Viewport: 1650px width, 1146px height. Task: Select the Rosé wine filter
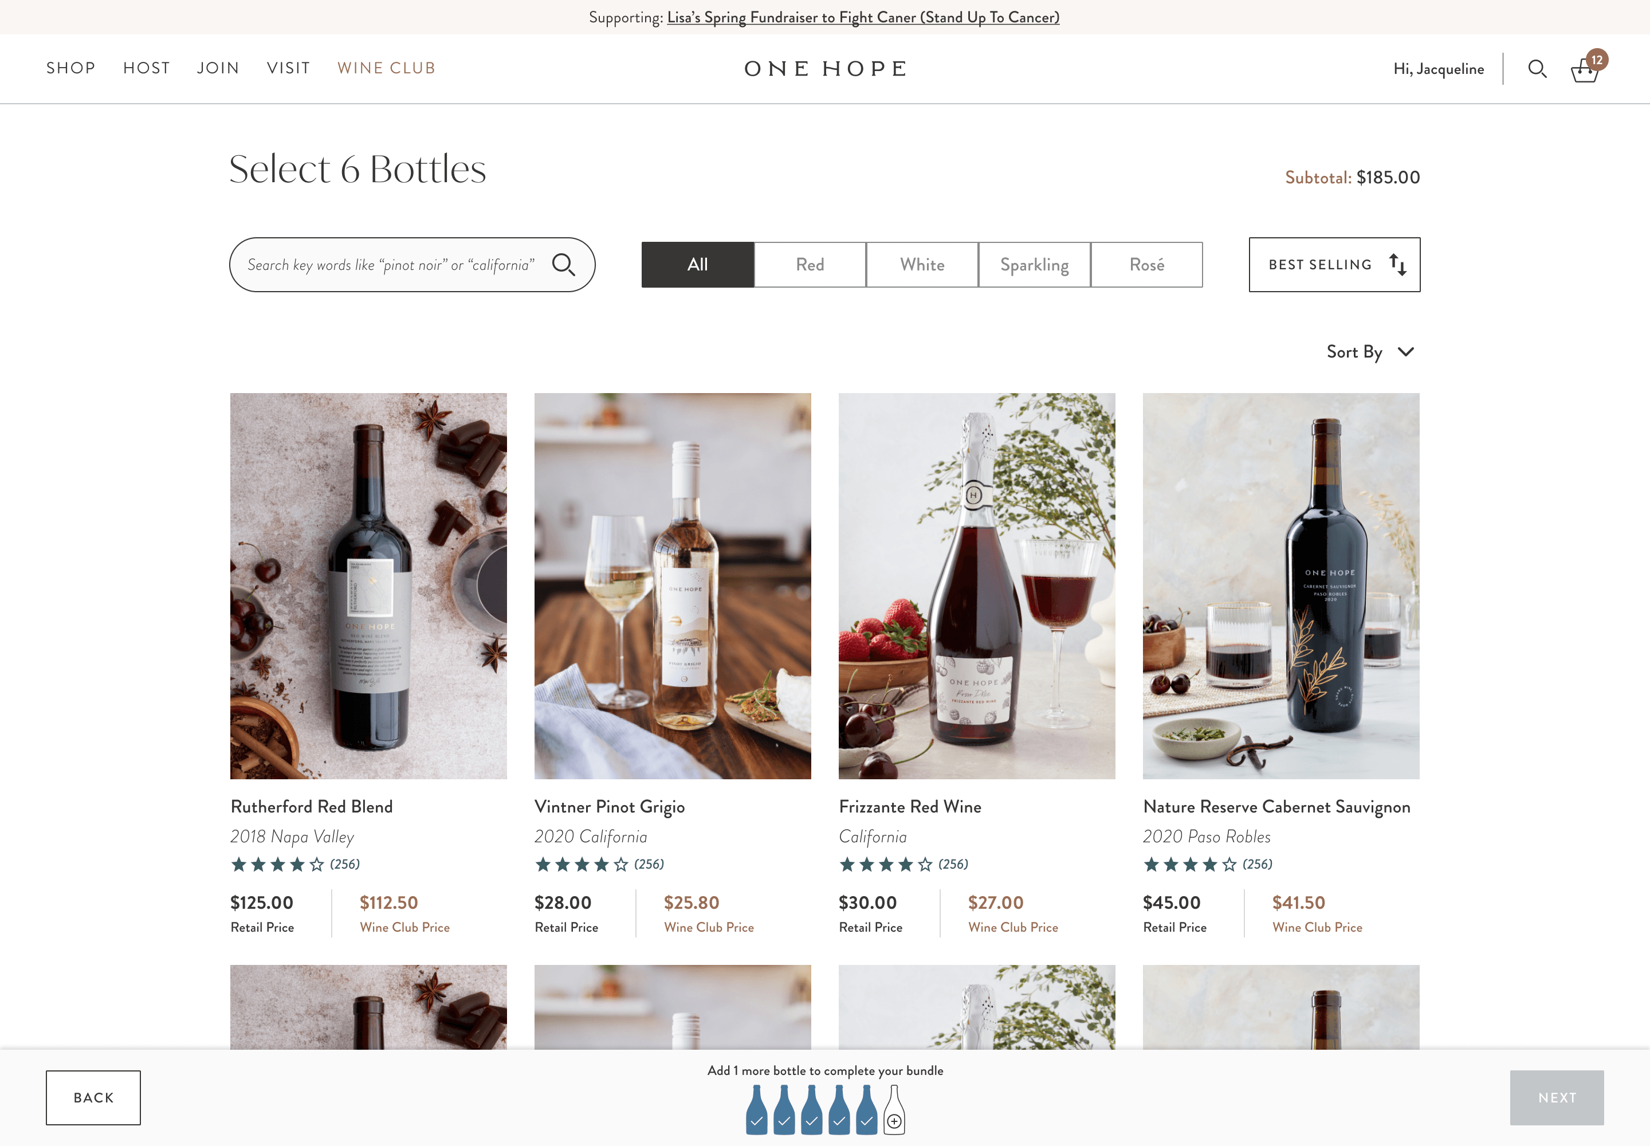point(1146,265)
